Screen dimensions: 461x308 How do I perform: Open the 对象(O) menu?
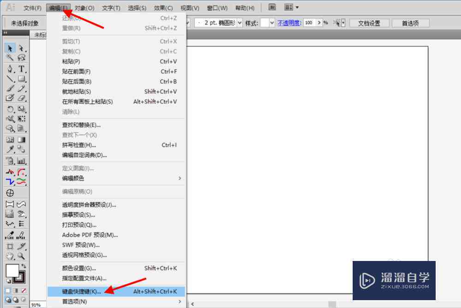84,8
